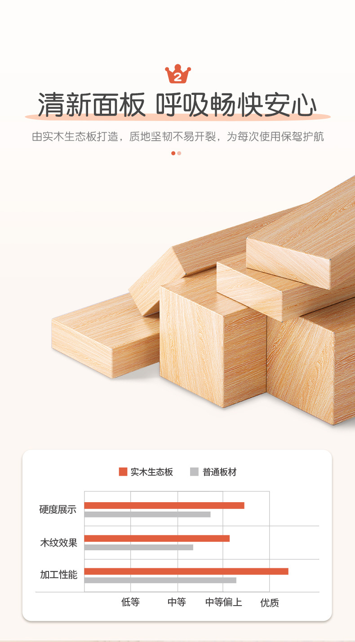The width and height of the screenshot is (355, 642).
Task: Click the 清新面板 呼吸畅快安心 headline
Action: tap(177, 105)
